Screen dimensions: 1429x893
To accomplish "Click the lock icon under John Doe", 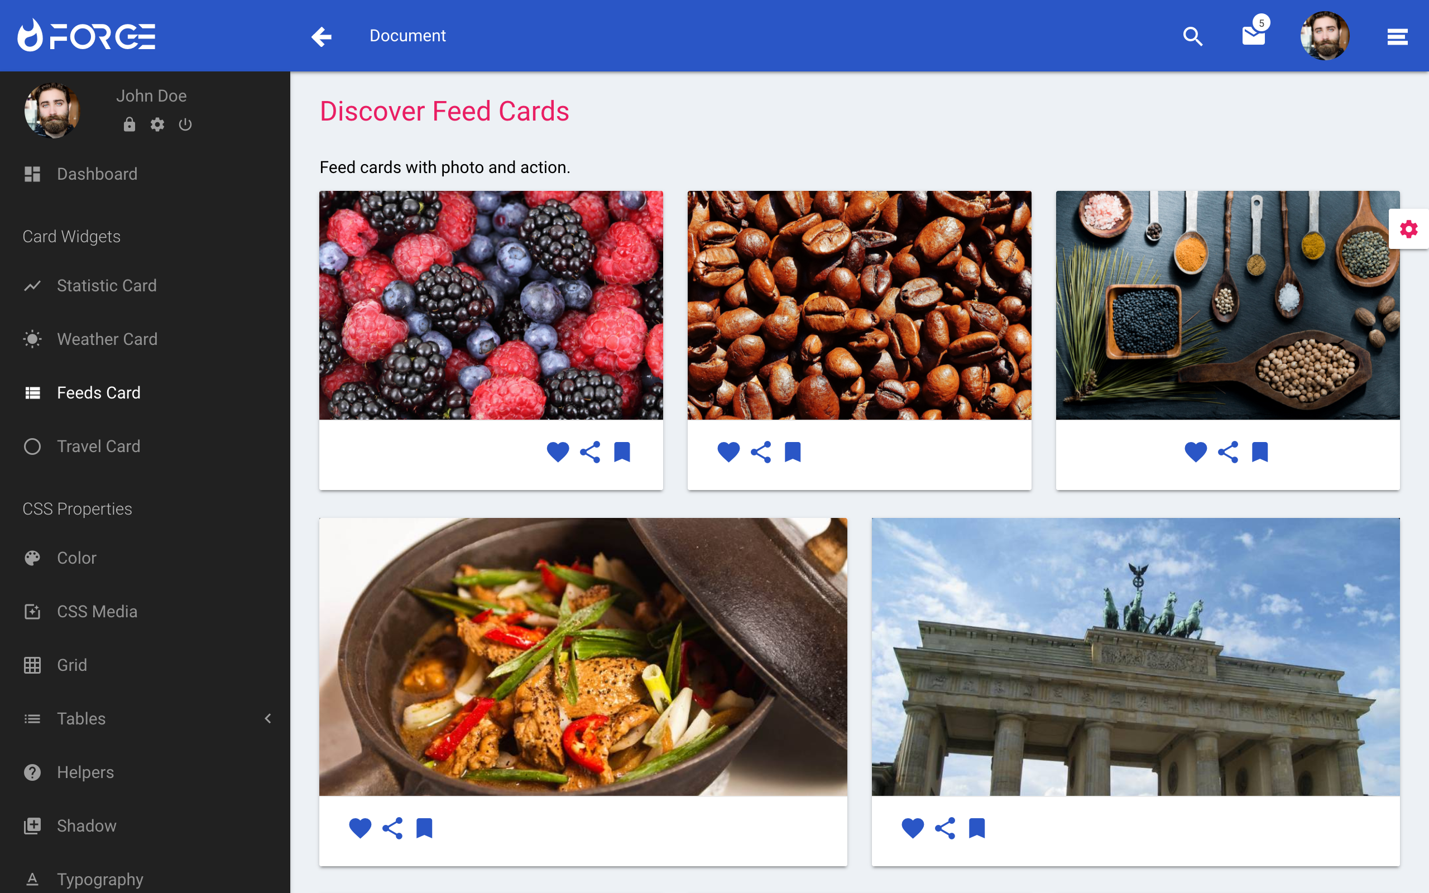I will (x=130, y=124).
